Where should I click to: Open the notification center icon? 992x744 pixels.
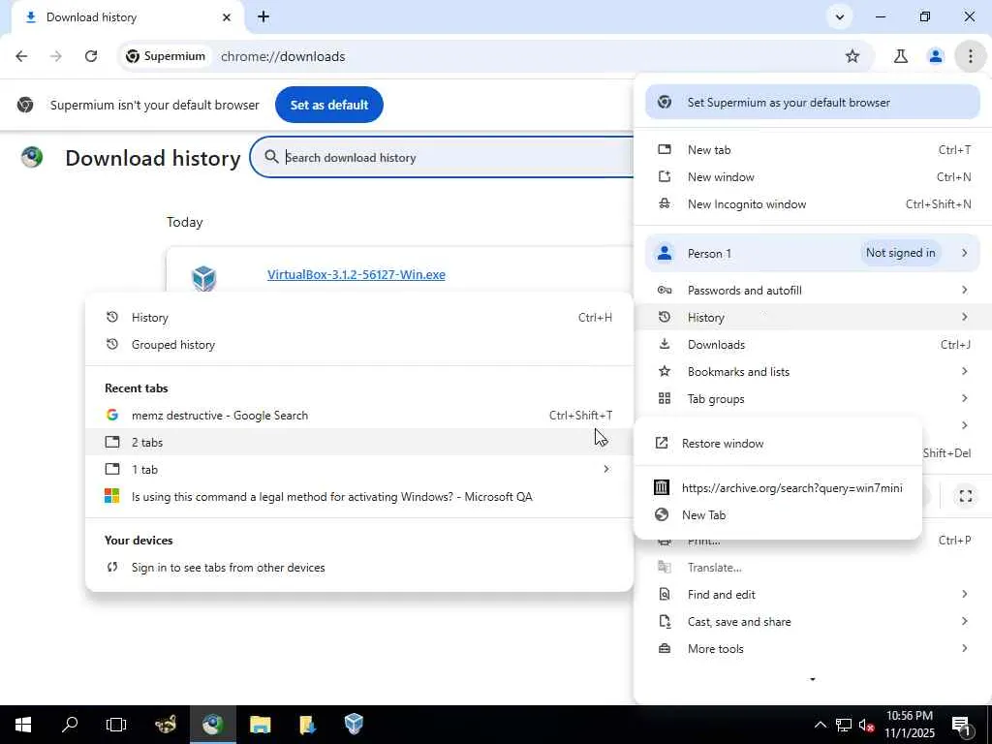(961, 725)
